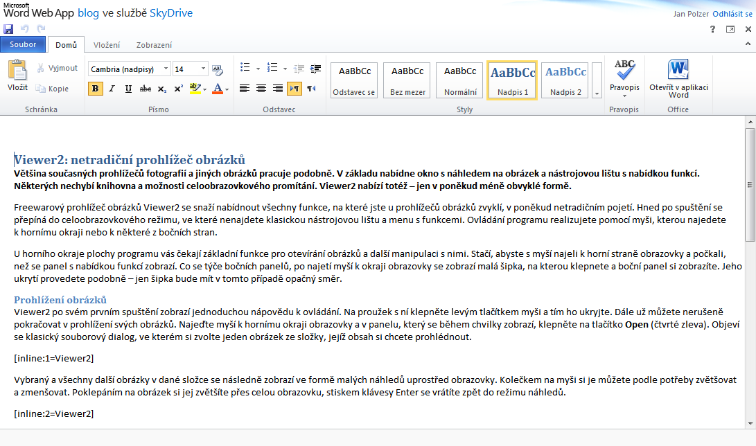756x446 pixels.
Task: Open the font color dropdown arrow
Action: tap(227, 89)
